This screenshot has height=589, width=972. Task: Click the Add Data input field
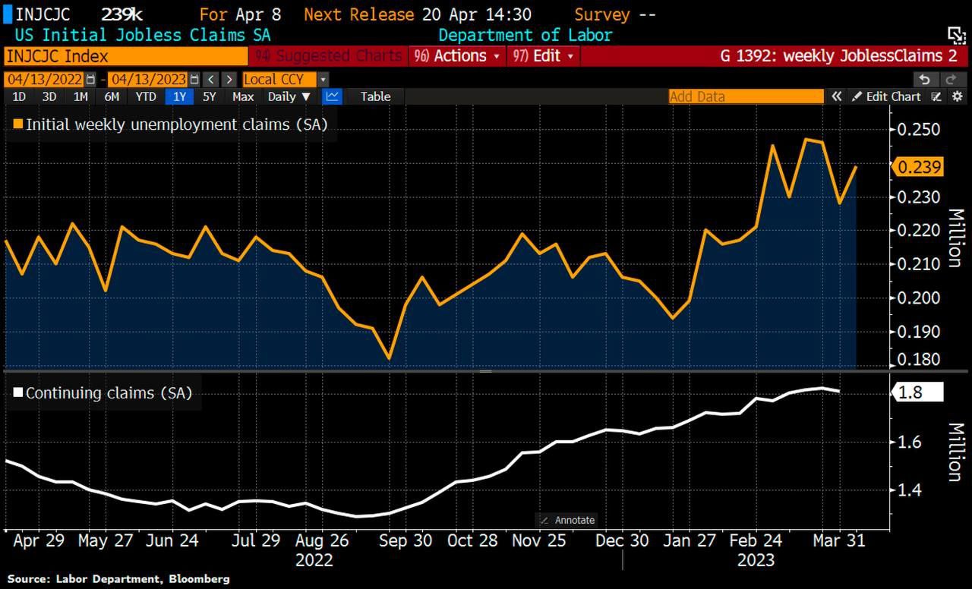click(x=746, y=96)
